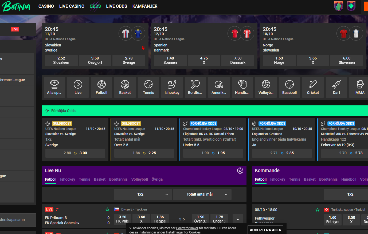Screen dimensions: 368x234
Task: Accept all cookies with ACCEPTERA ALLA
Action: click(x=265, y=230)
